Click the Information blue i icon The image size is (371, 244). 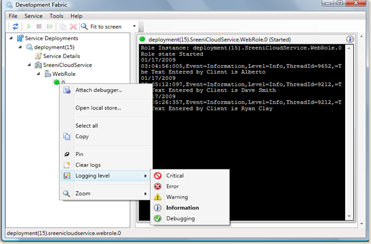click(158, 208)
